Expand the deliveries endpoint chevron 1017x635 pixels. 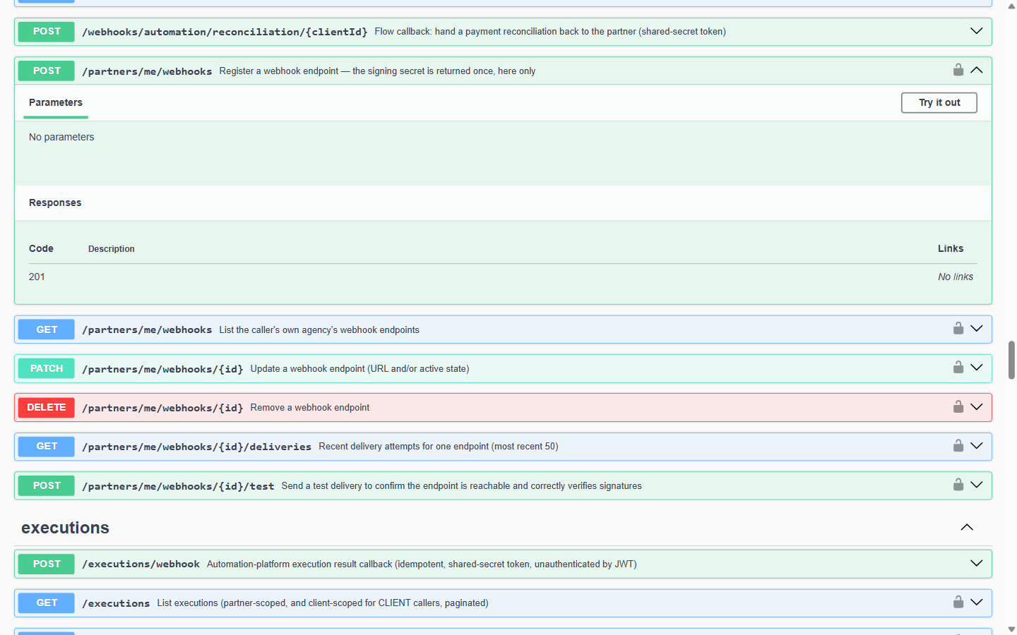(x=977, y=446)
